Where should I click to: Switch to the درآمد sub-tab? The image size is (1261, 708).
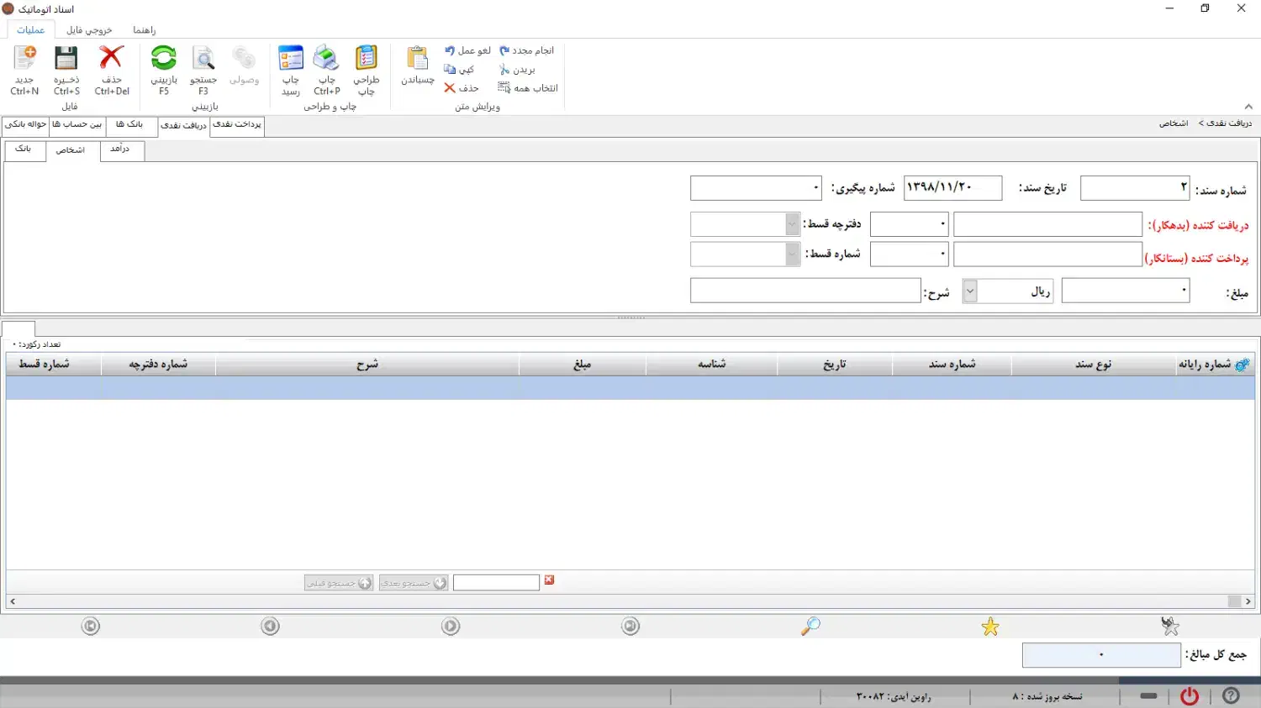(121, 149)
